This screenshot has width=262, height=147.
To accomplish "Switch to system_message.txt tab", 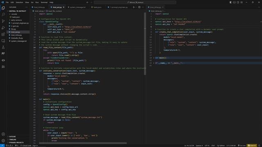I will click(77, 7).
